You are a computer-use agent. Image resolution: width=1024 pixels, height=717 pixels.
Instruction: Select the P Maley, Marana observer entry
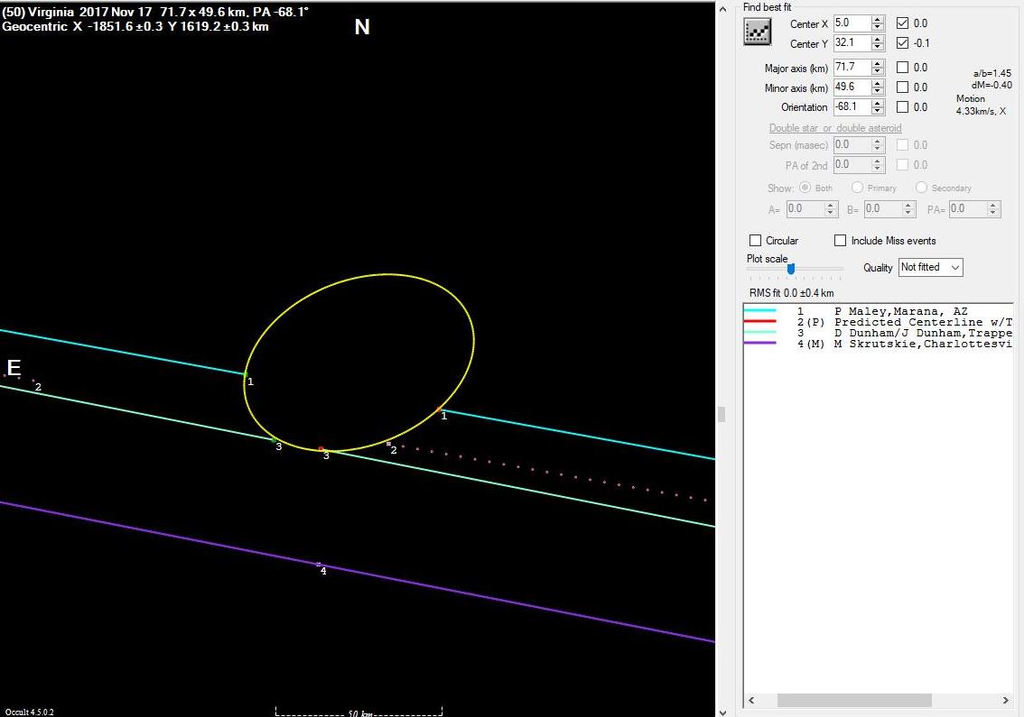[900, 311]
